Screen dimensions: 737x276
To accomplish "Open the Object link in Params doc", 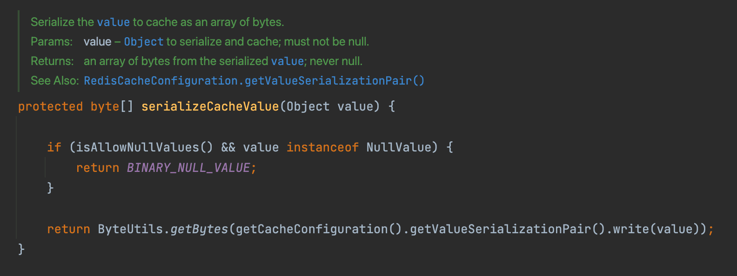I will click(143, 42).
